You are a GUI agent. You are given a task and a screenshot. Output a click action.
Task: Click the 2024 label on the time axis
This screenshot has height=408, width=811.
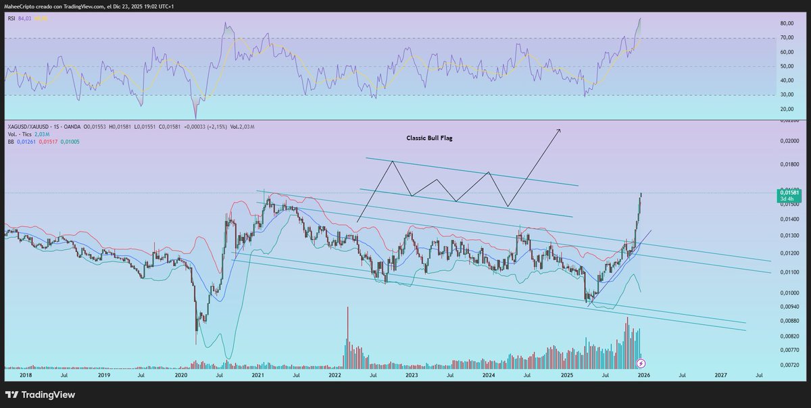point(489,375)
